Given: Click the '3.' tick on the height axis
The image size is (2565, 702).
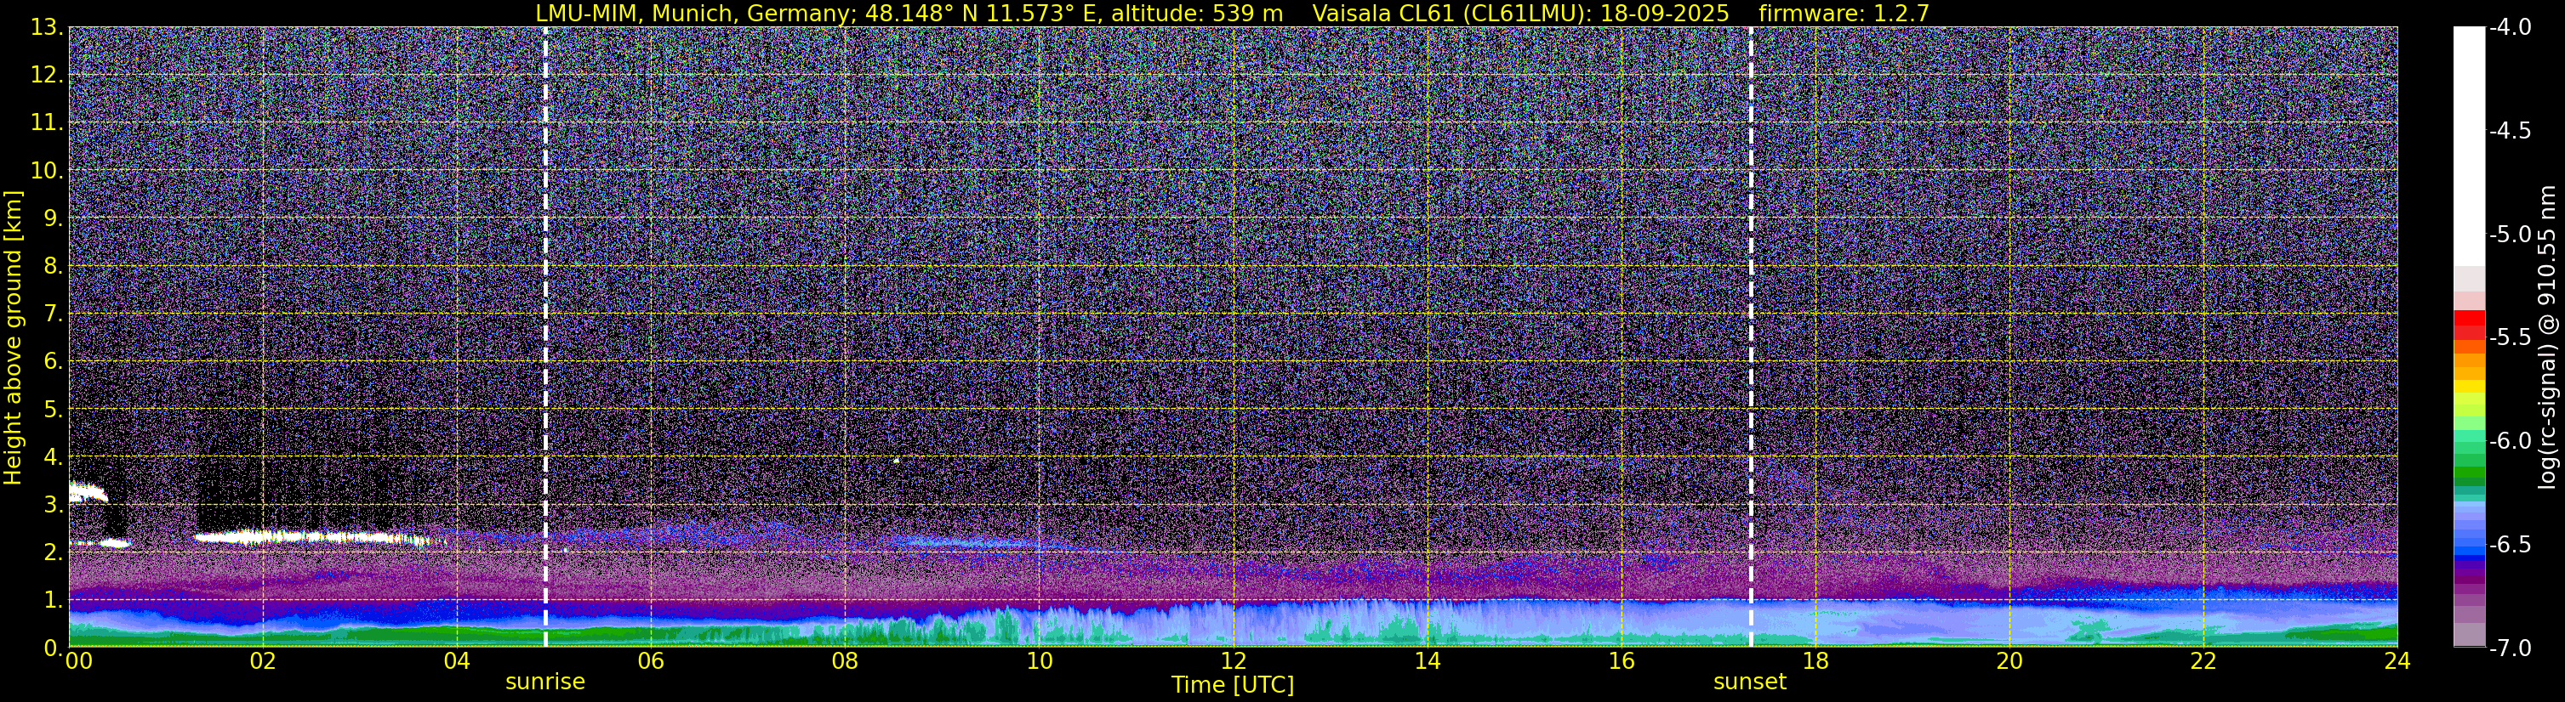Looking at the screenshot, I should click(x=53, y=505).
